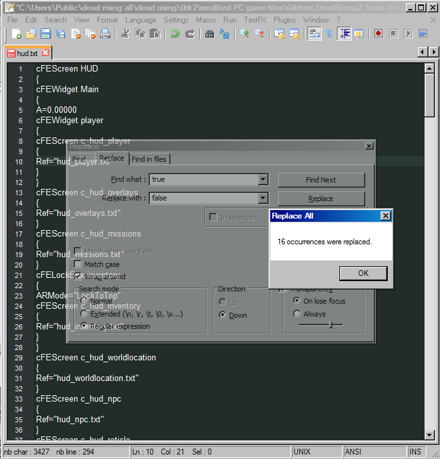This screenshot has height=459, width=440.
Task: Close the Replace All message box
Action: click(x=386, y=216)
